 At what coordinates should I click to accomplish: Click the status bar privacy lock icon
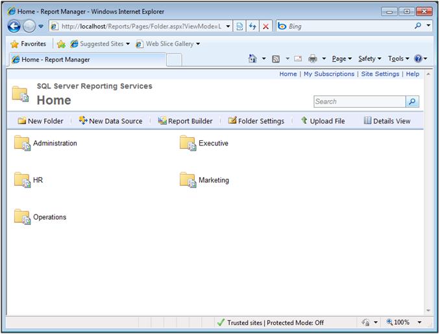click(x=365, y=322)
